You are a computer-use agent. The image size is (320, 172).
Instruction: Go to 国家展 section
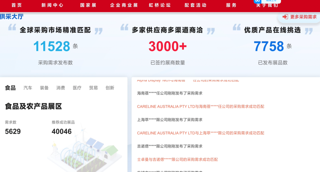pyautogui.click(x=88, y=5)
